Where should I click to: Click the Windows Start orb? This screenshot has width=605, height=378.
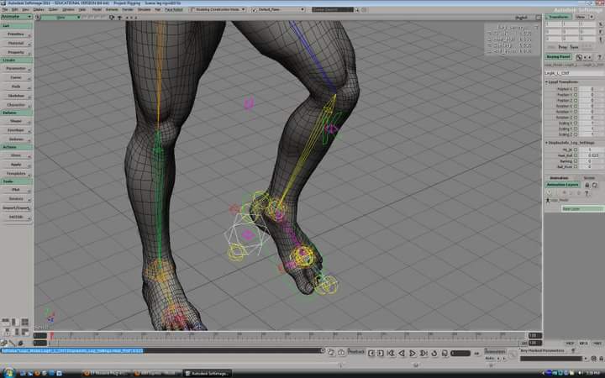[8, 372]
